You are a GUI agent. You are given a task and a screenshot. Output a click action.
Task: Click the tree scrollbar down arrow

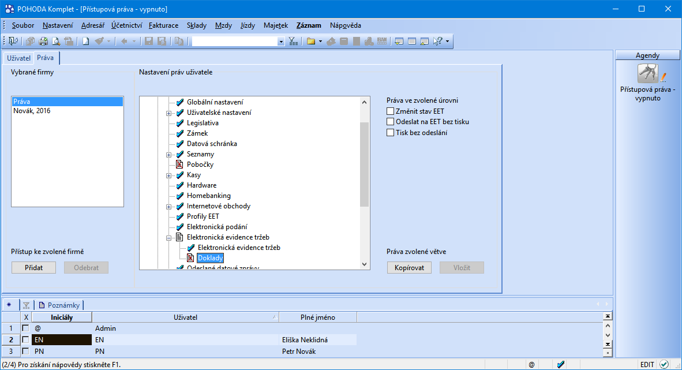[x=365, y=264]
